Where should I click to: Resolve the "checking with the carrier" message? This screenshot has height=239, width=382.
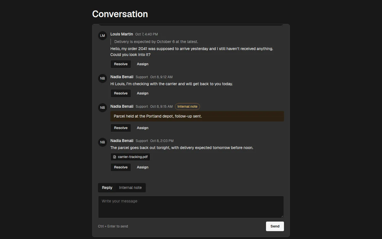pos(121,93)
